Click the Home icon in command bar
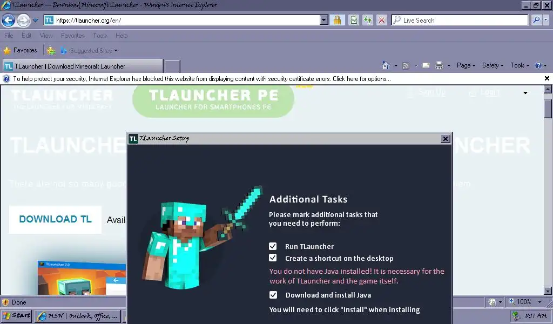The width and height of the screenshot is (553, 324). (x=386, y=65)
